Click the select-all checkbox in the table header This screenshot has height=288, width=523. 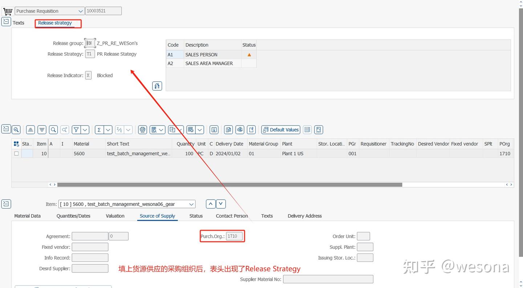pos(16,143)
